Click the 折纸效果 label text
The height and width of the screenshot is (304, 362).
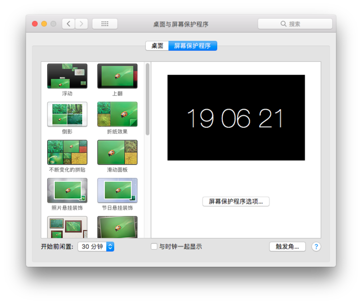(x=117, y=131)
